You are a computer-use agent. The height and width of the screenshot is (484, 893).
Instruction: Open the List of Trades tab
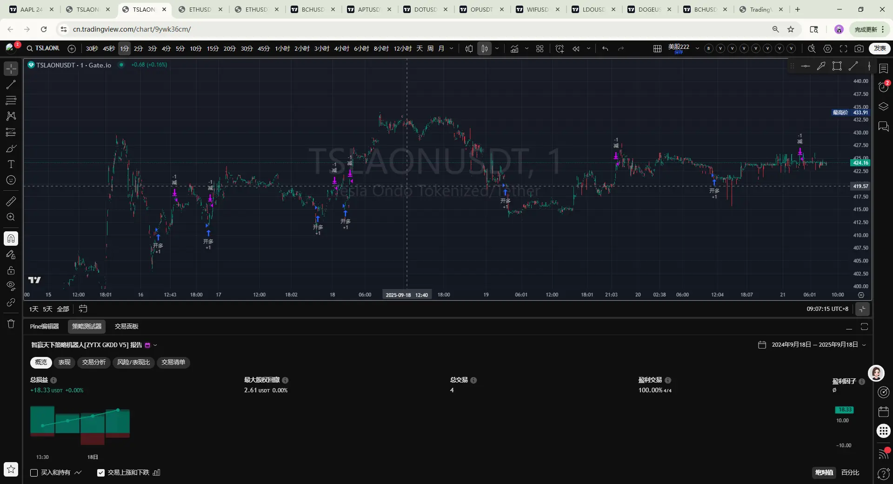(x=173, y=363)
